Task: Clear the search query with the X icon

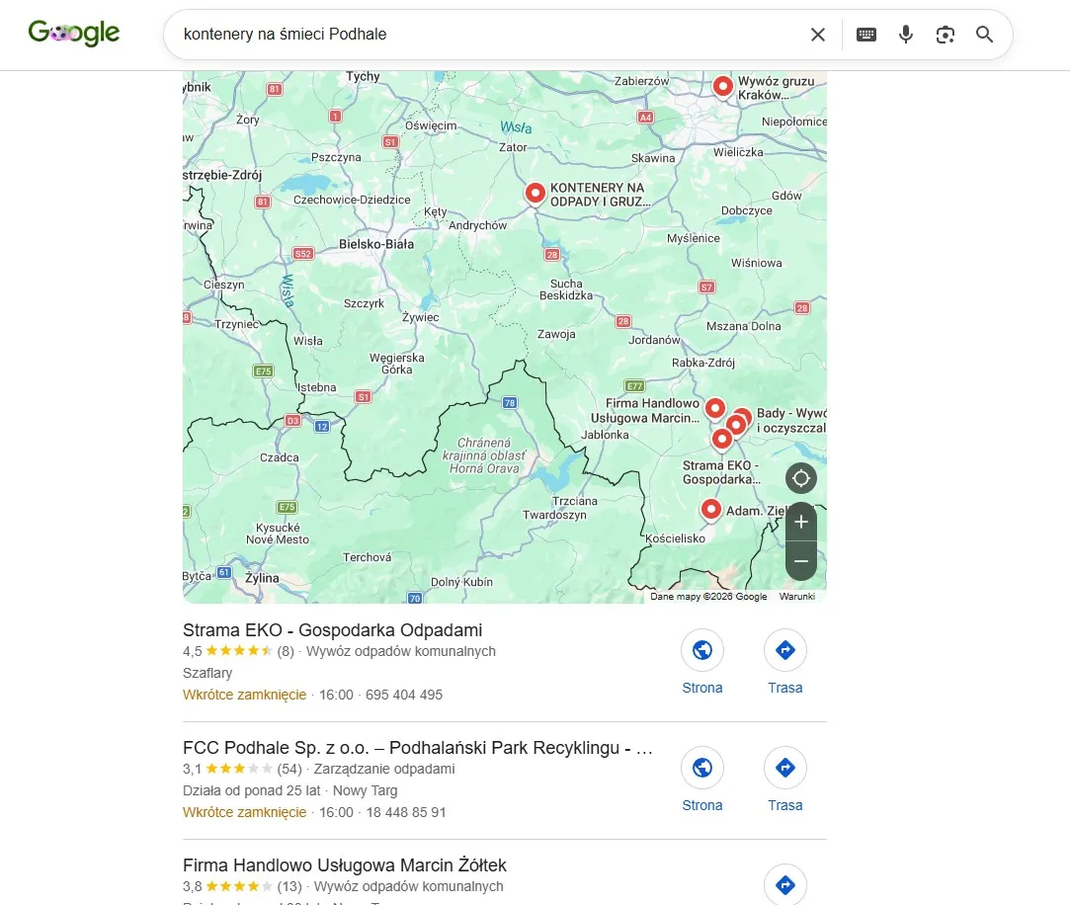Action: (x=817, y=35)
